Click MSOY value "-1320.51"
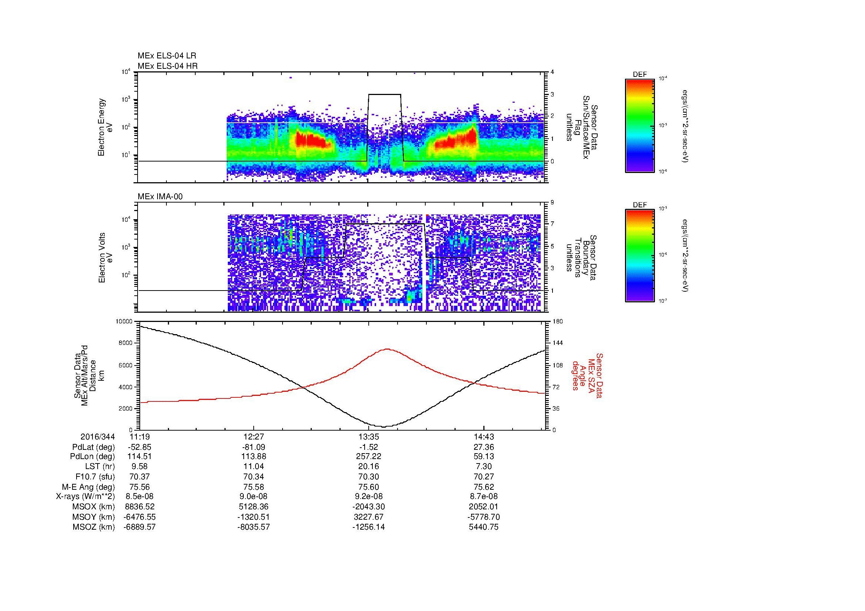The height and width of the screenshot is (611, 865). point(254,517)
